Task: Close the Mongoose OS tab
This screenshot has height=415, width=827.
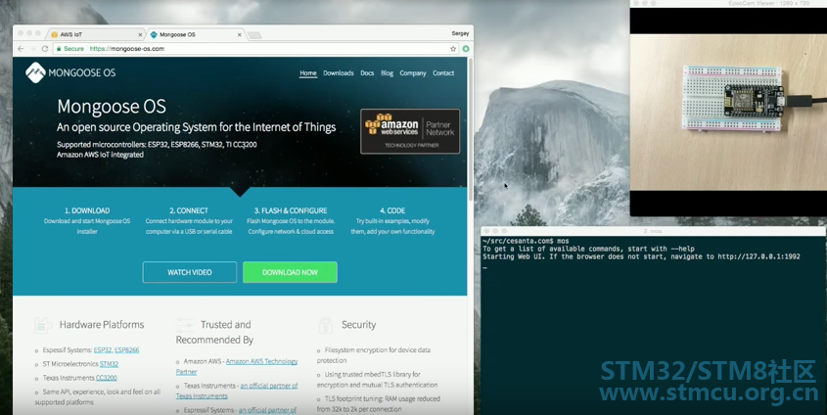Action: (240, 35)
